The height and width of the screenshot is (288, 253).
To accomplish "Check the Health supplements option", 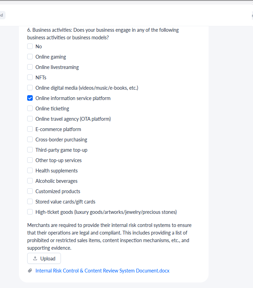I will pyautogui.click(x=30, y=170).
